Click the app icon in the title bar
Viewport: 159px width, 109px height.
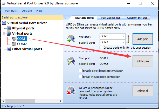(x=4, y=3)
